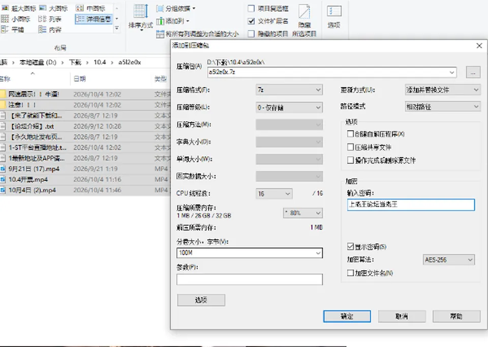Image resolution: width=488 pixels, height=347 pixels.
Task: Open the memory usage 80% dropdown
Action: click(303, 213)
